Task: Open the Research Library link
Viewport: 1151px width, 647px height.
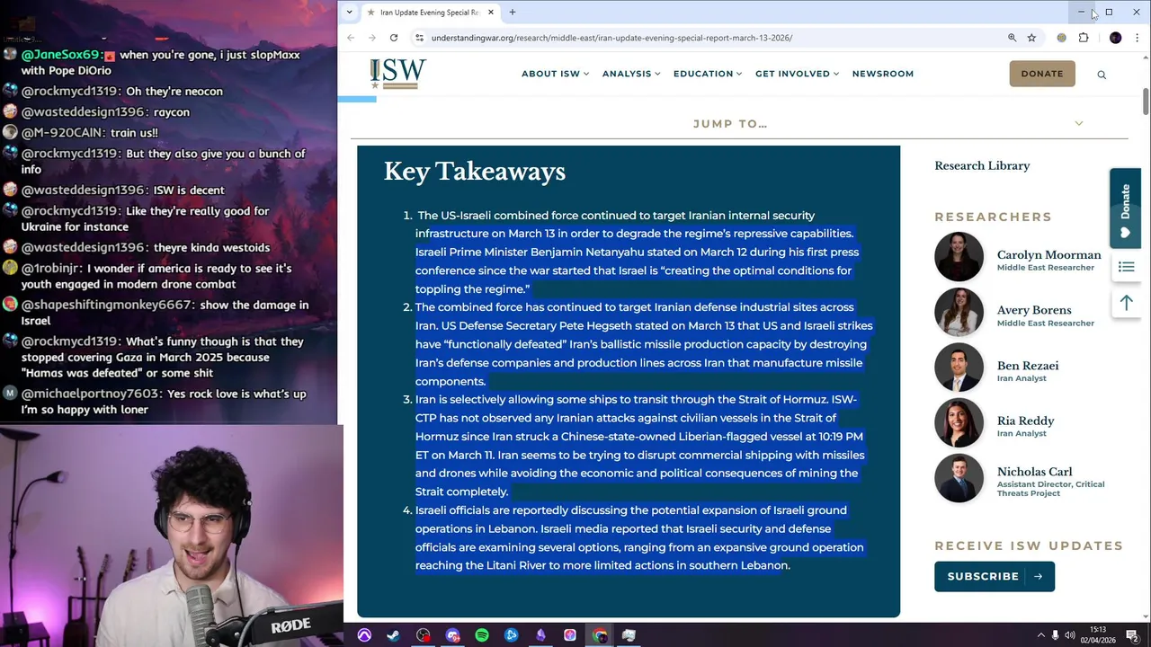Action: pyautogui.click(x=982, y=165)
